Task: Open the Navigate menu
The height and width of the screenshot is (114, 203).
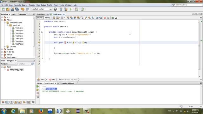Action: tap(17, 5)
